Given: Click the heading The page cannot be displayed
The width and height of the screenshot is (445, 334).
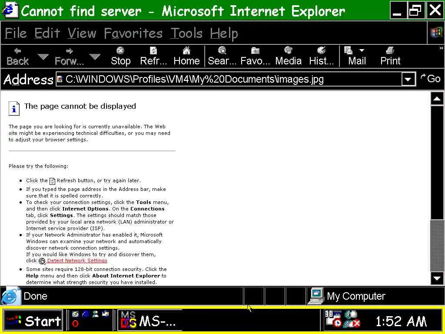Looking at the screenshot, I should (80, 106).
